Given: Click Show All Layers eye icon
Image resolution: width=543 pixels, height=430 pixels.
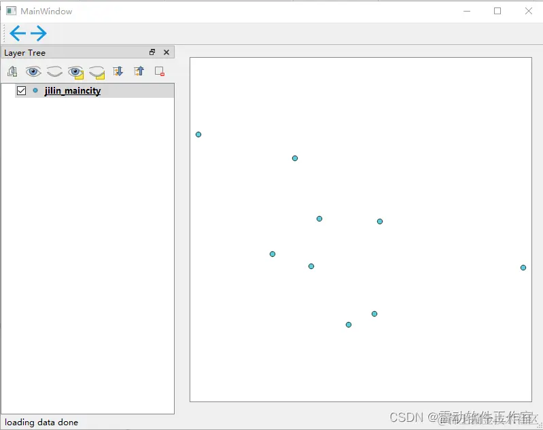Looking at the screenshot, I should coord(33,72).
